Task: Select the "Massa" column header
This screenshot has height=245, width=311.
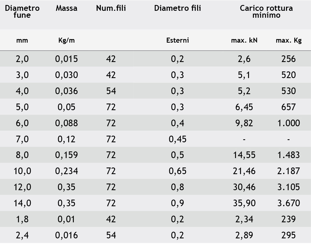Action: pyautogui.click(x=67, y=8)
